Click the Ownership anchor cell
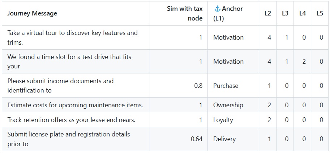 pyautogui.click(x=228, y=105)
